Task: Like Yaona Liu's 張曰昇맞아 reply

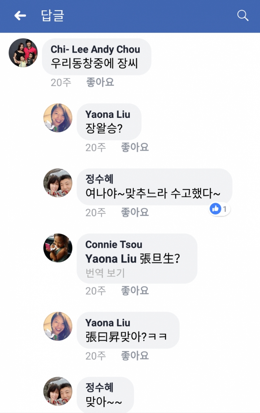Action: [x=135, y=356]
